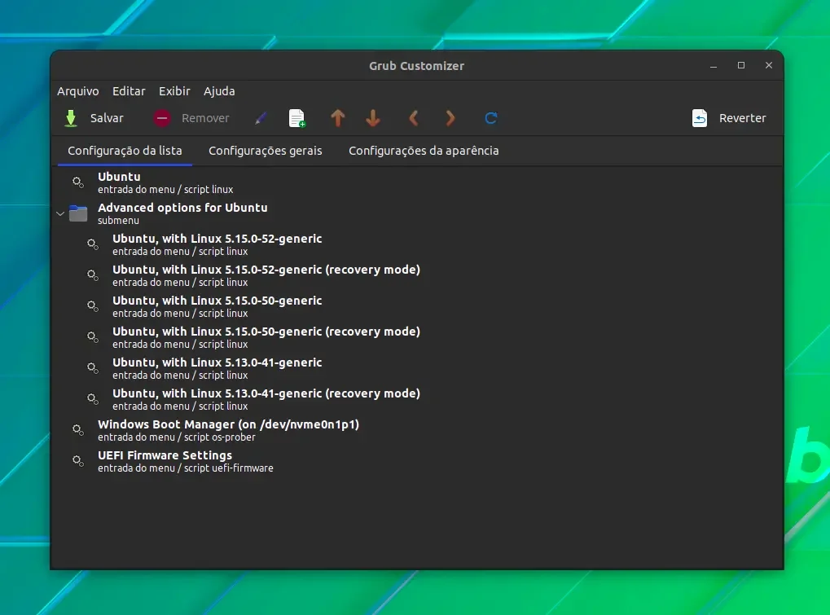
Task: Click 'submenu' subtitle text
Action: (119, 221)
